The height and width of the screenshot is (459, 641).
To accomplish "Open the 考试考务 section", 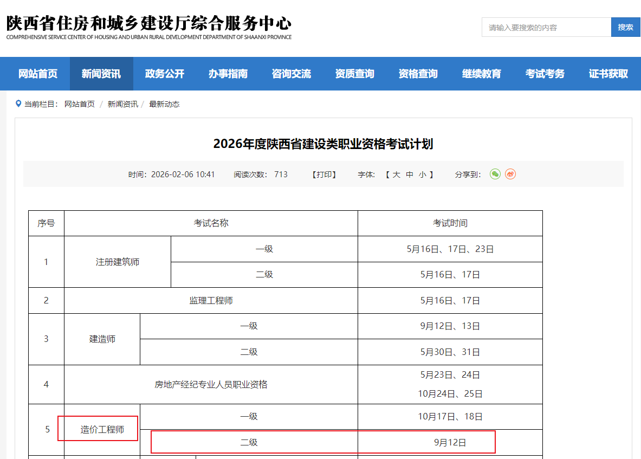I will pos(545,73).
